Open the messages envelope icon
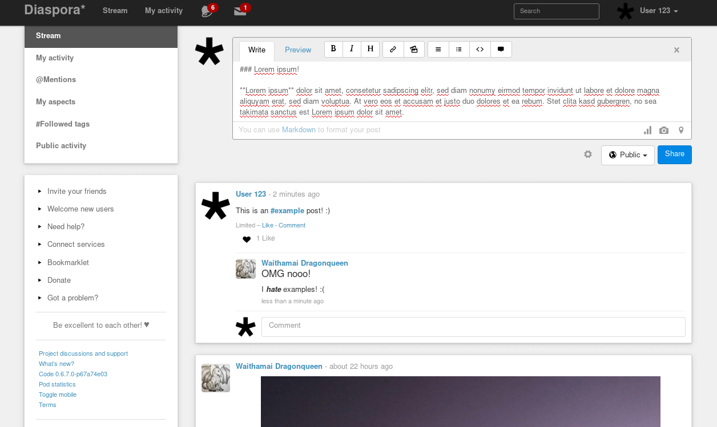 point(240,11)
